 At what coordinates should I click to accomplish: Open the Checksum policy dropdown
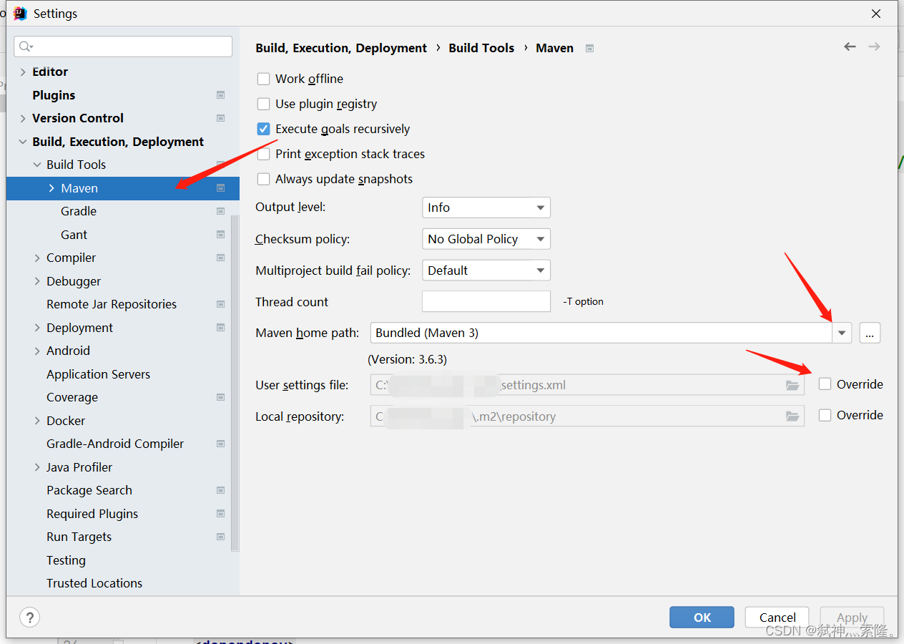click(x=486, y=239)
